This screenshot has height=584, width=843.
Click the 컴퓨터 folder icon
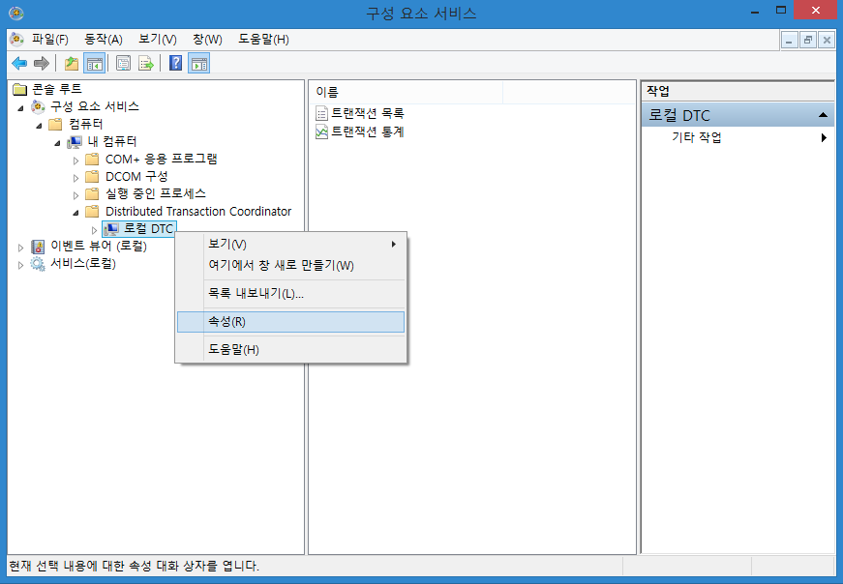coord(55,125)
